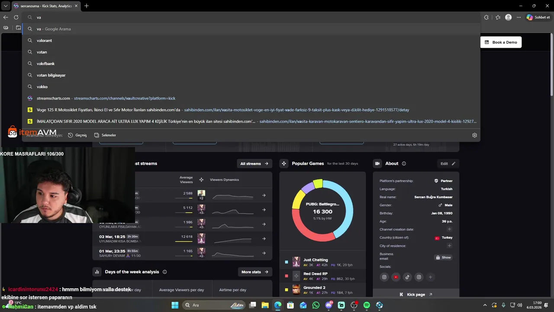Open WhatsApp from the taskbar

pos(316,305)
